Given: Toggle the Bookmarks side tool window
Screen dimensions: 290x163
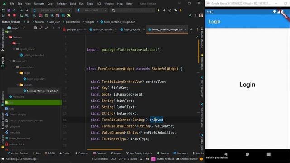Looking at the screenshot, I should [3, 99].
